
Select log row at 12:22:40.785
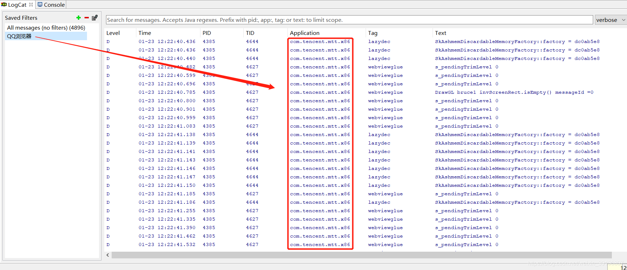(365, 92)
